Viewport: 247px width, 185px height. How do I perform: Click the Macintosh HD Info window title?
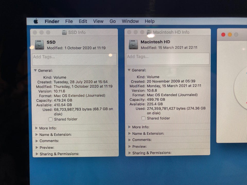171,32
